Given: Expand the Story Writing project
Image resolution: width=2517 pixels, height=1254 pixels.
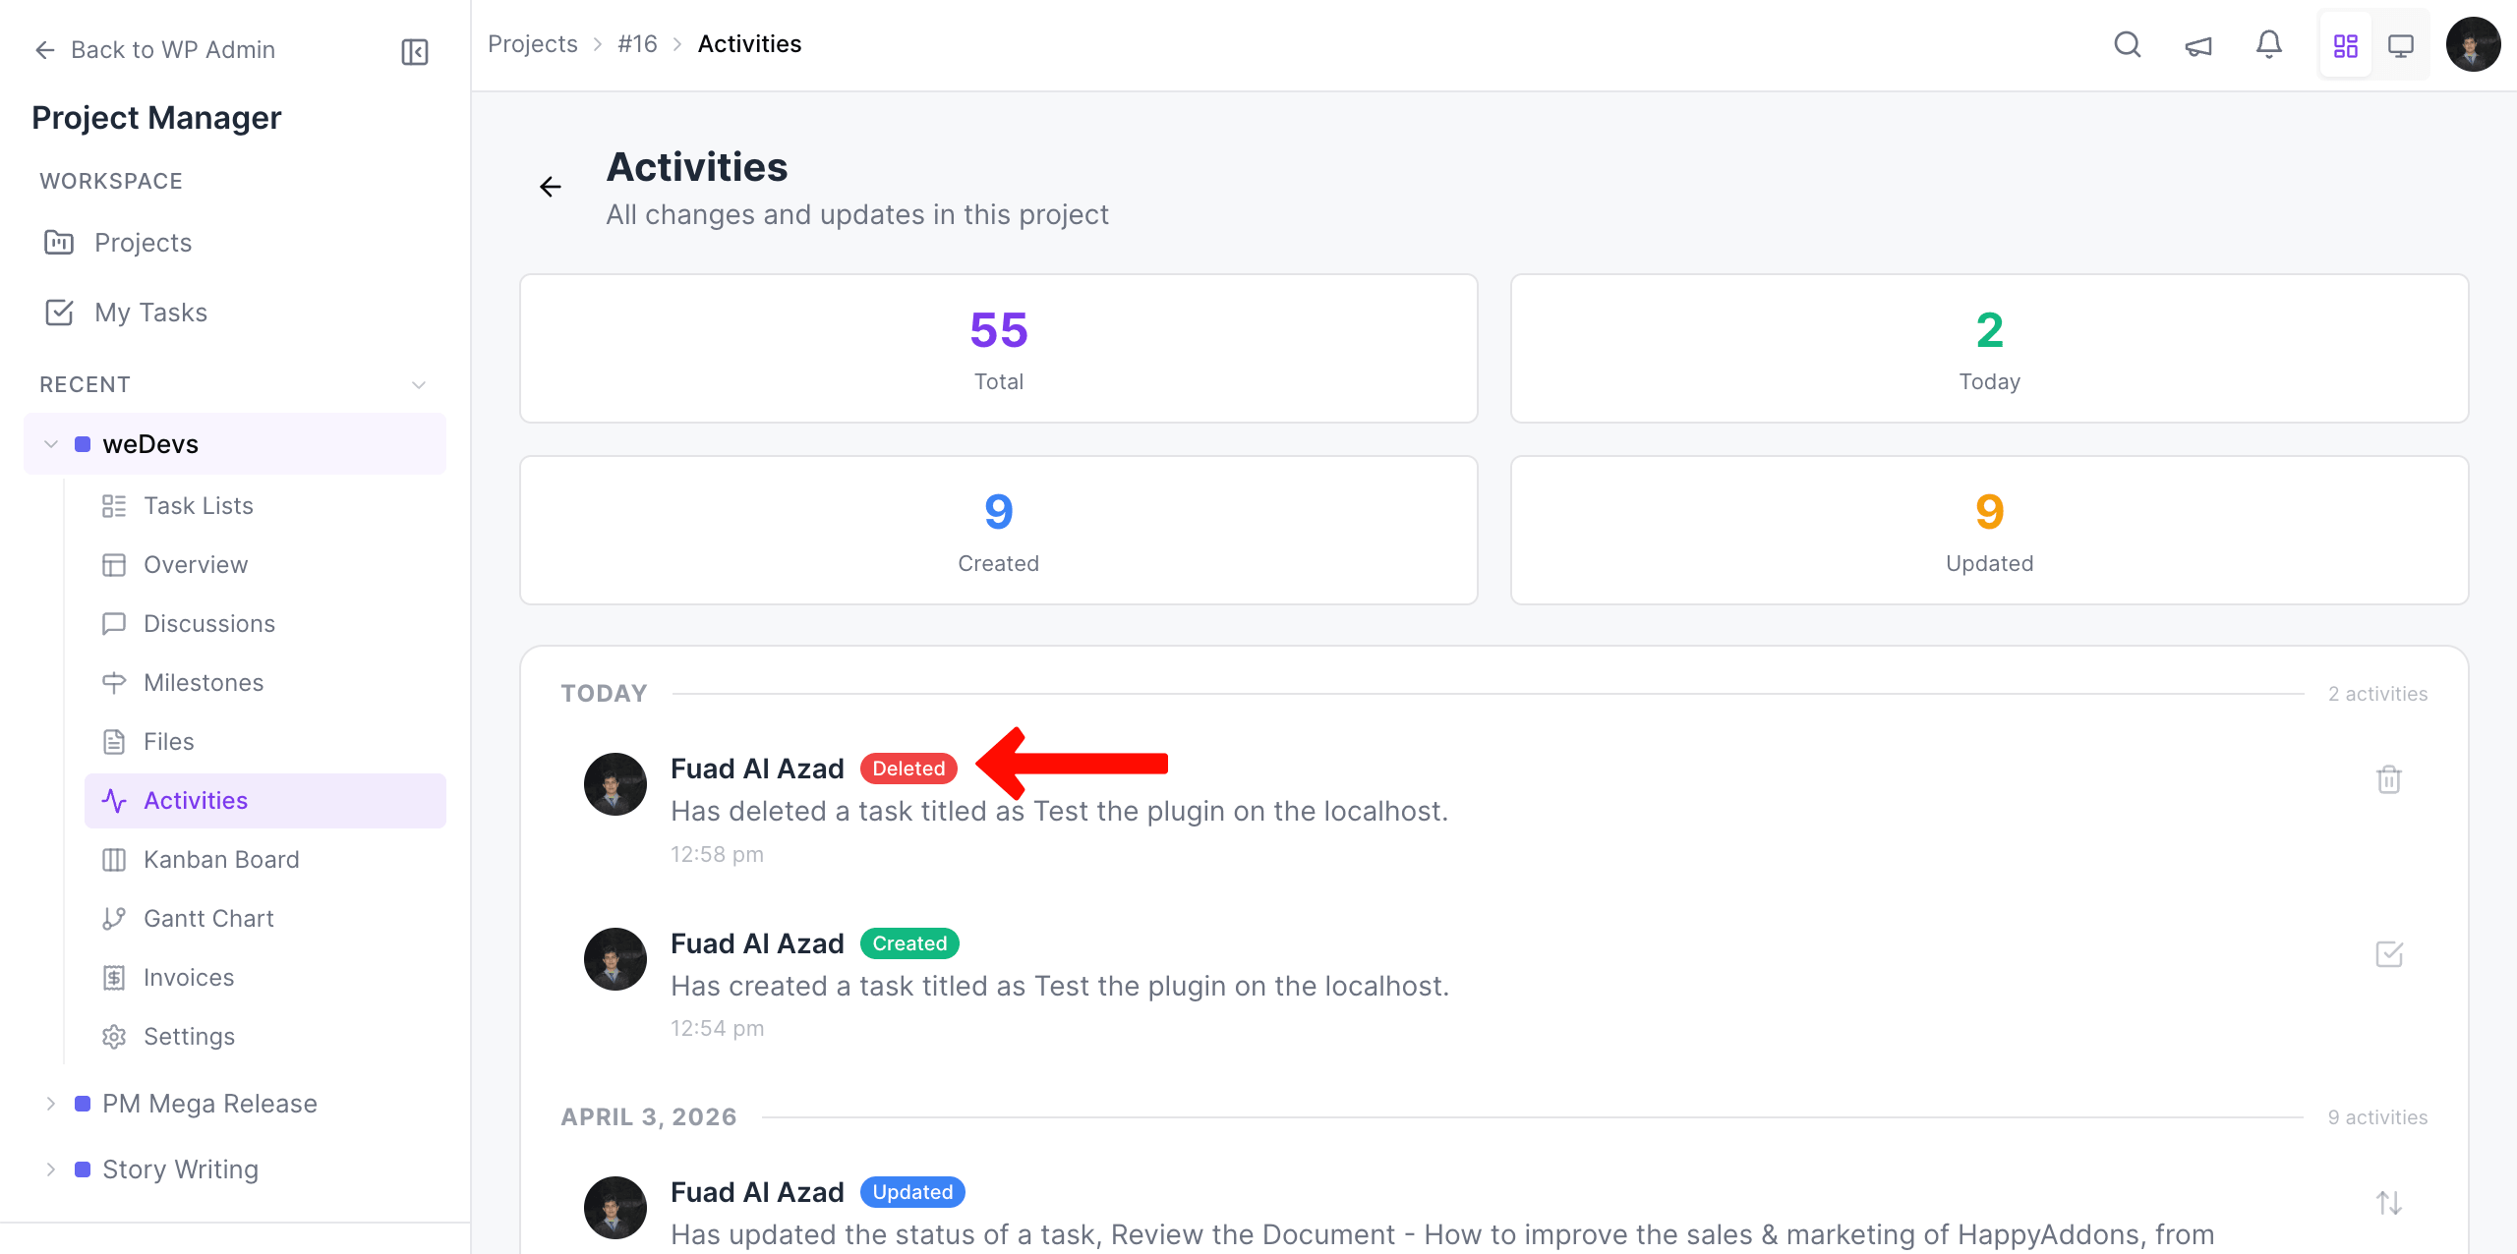Looking at the screenshot, I should pyautogui.click(x=52, y=1168).
